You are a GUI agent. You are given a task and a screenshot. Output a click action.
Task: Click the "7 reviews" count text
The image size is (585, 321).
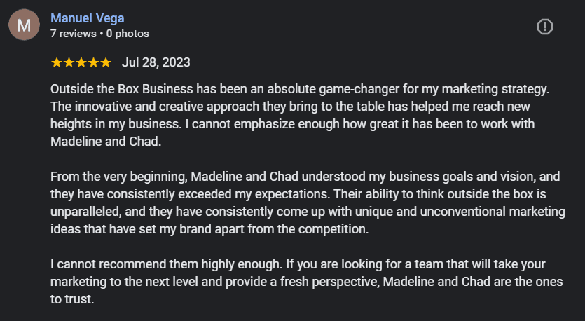(74, 34)
